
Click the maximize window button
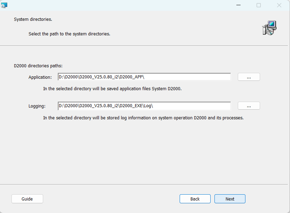pos(259,5)
